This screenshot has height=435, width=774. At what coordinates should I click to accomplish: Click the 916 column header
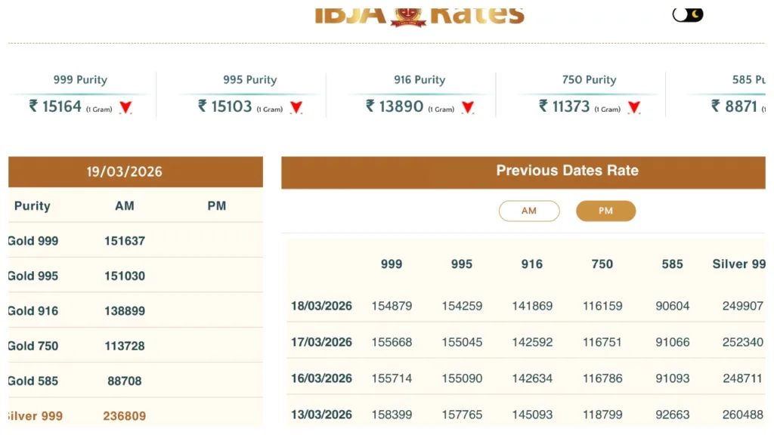[532, 264]
